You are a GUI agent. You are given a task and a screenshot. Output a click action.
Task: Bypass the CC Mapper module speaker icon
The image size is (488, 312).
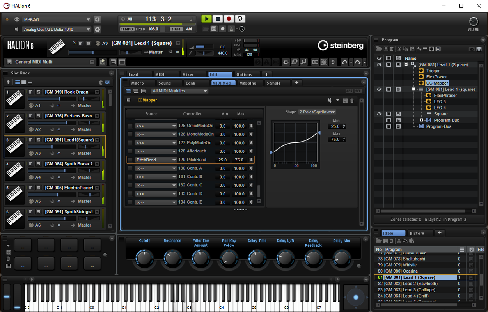pos(330,101)
